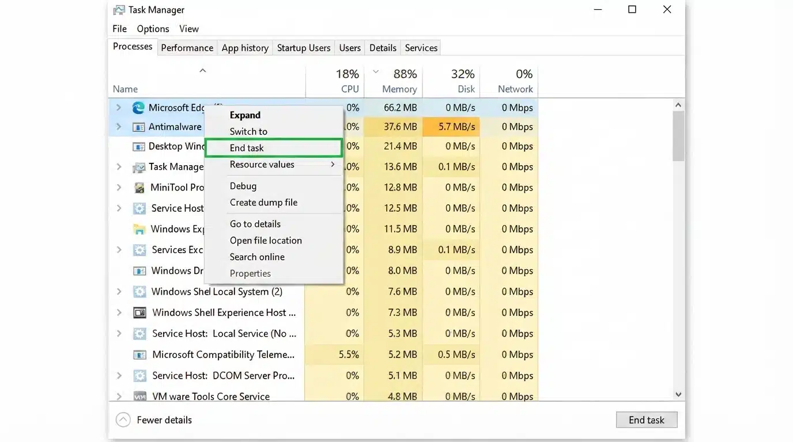The width and height of the screenshot is (793, 442).
Task: Click the End task button at bottom right
Action: [x=646, y=420]
